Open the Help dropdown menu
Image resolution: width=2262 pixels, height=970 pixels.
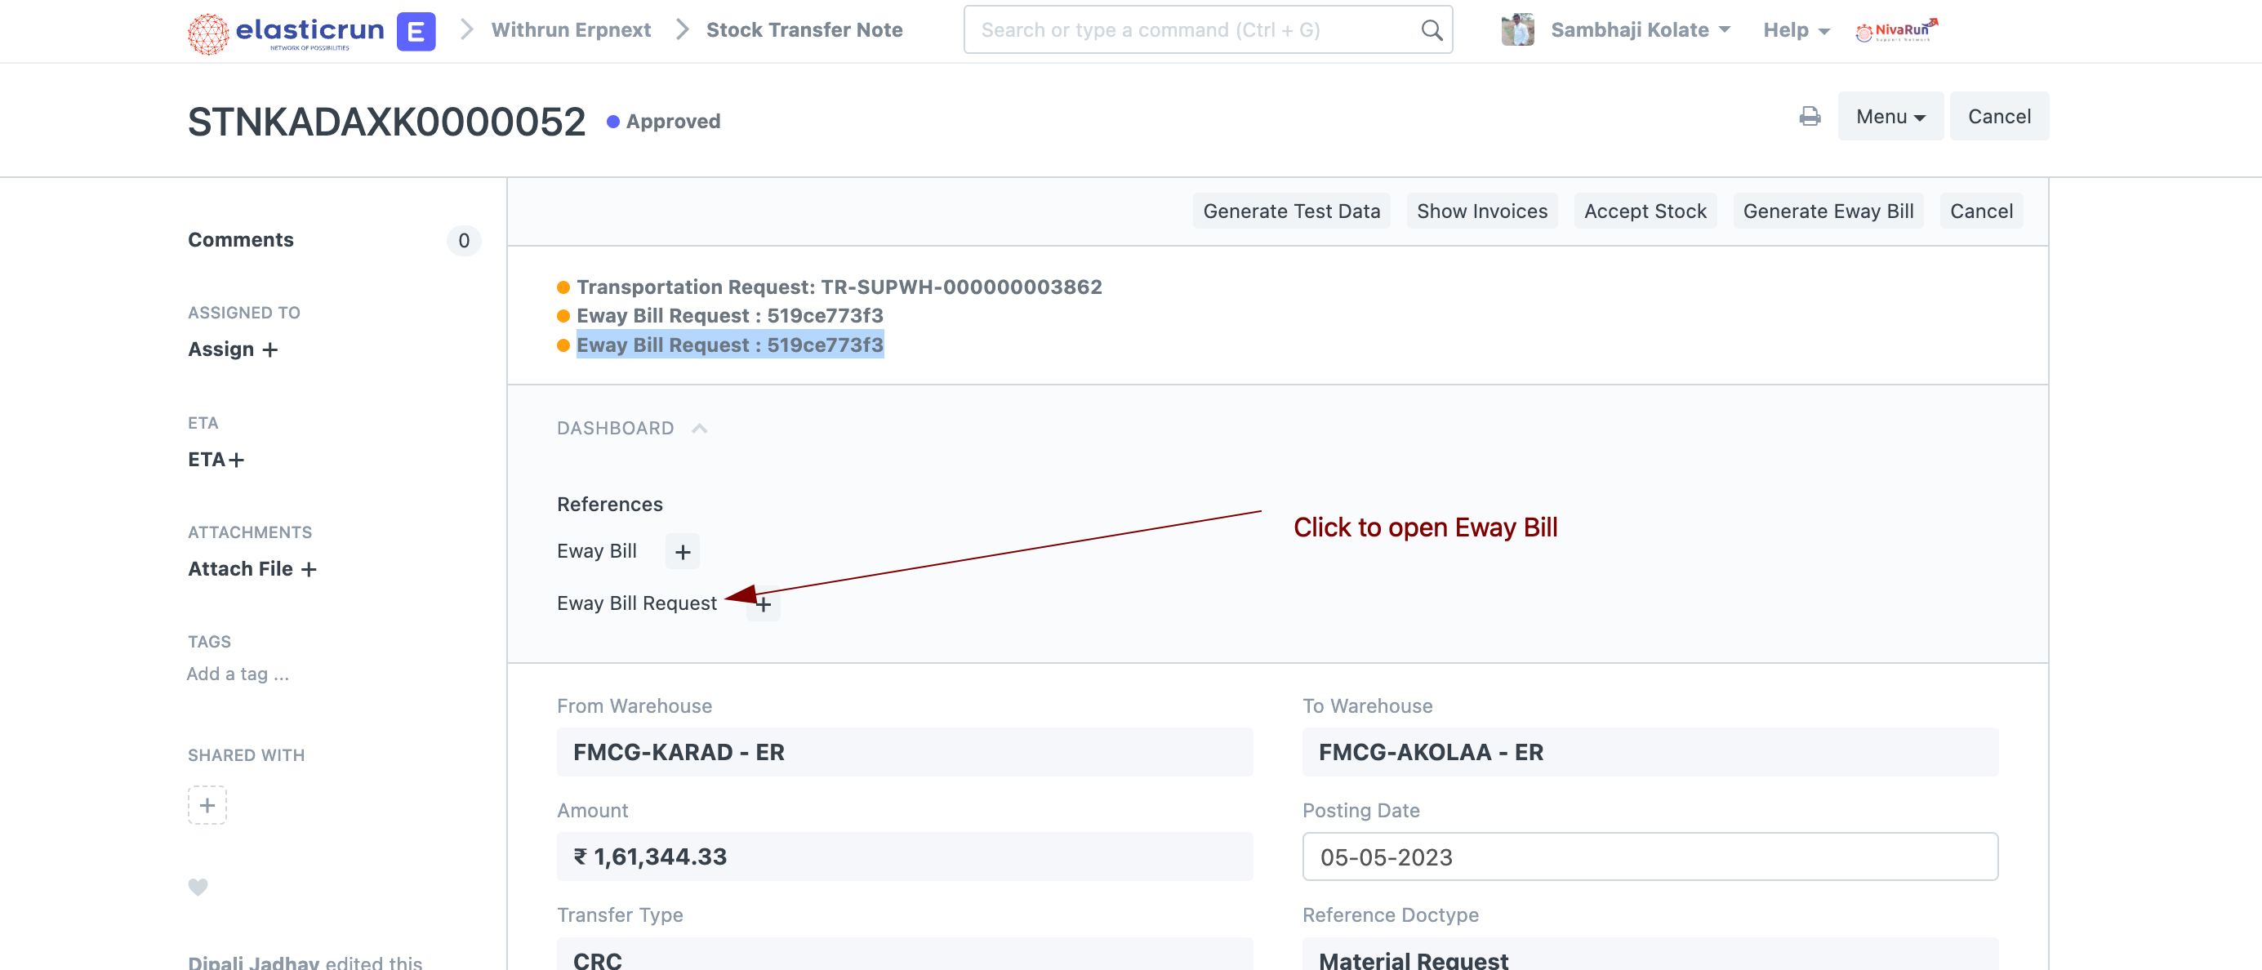[x=1796, y=30]
